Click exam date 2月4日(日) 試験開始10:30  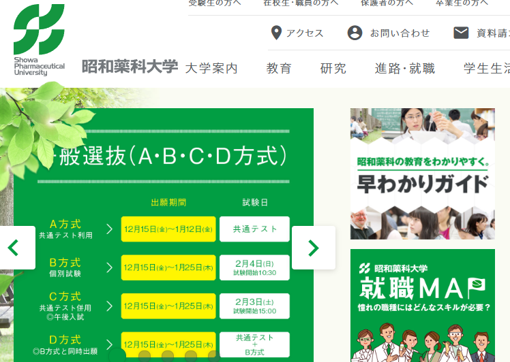click(254, 267)
